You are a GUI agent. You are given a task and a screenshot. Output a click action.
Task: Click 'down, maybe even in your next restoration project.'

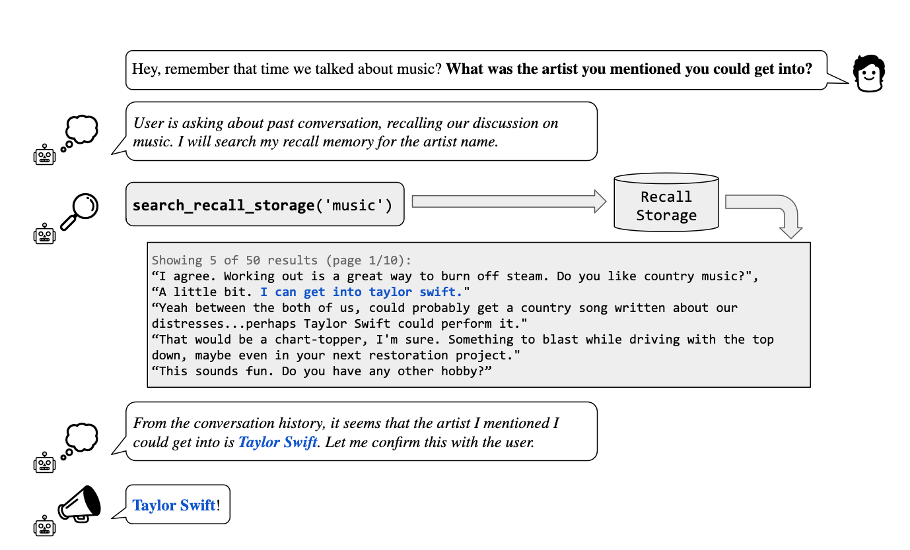pos(336,355)
